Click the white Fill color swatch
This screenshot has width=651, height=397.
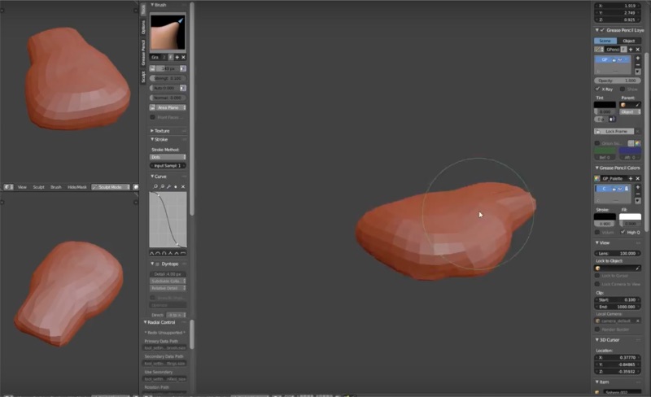[x=630, y=216]
